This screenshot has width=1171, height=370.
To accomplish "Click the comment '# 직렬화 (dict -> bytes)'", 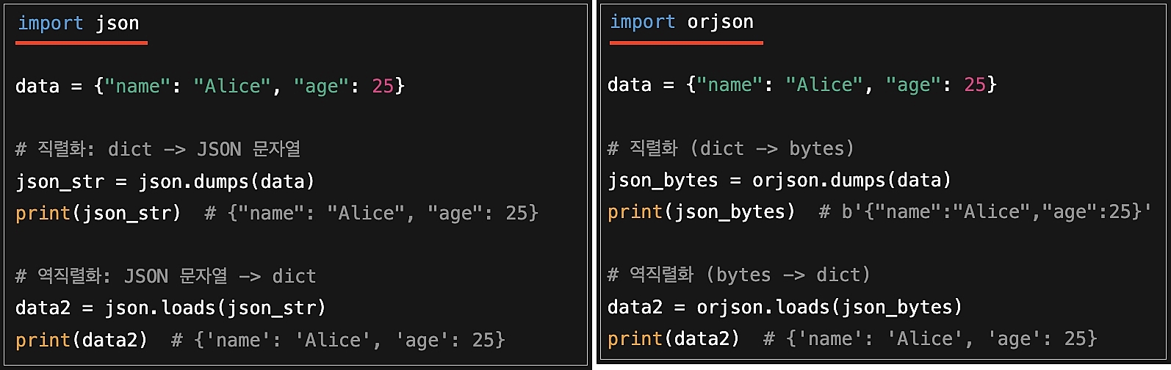I will point(731,149).
